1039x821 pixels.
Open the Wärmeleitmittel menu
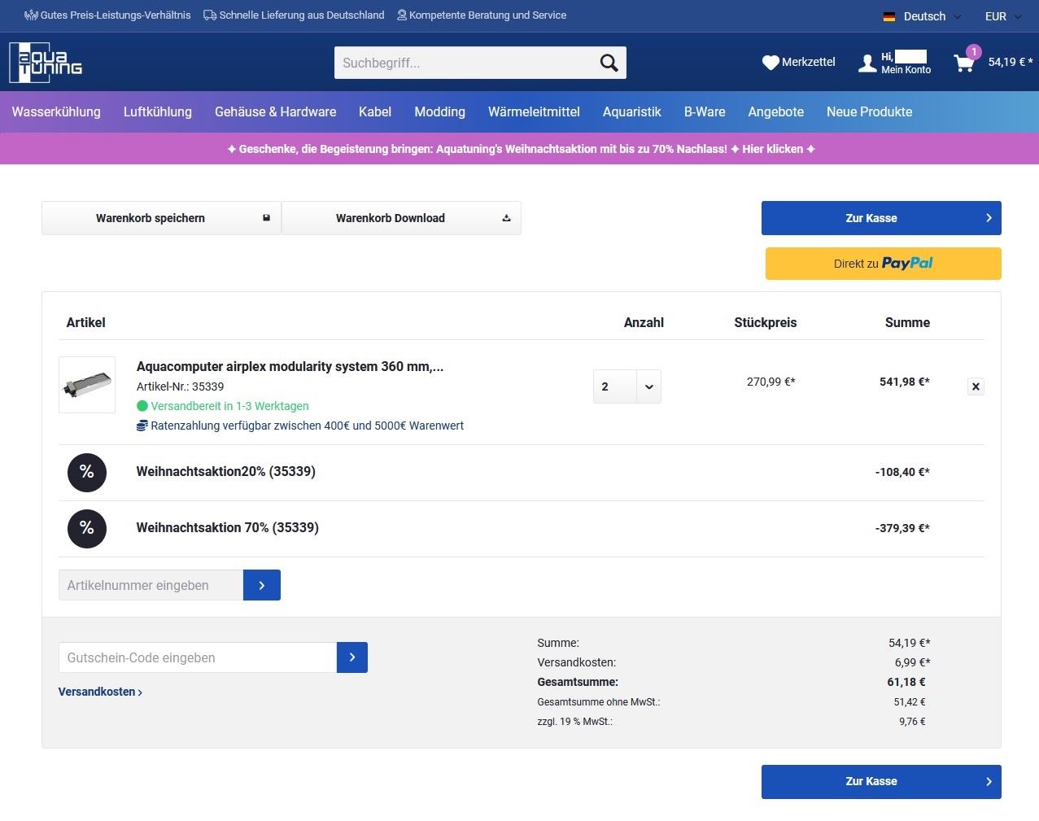coord(534,112)
